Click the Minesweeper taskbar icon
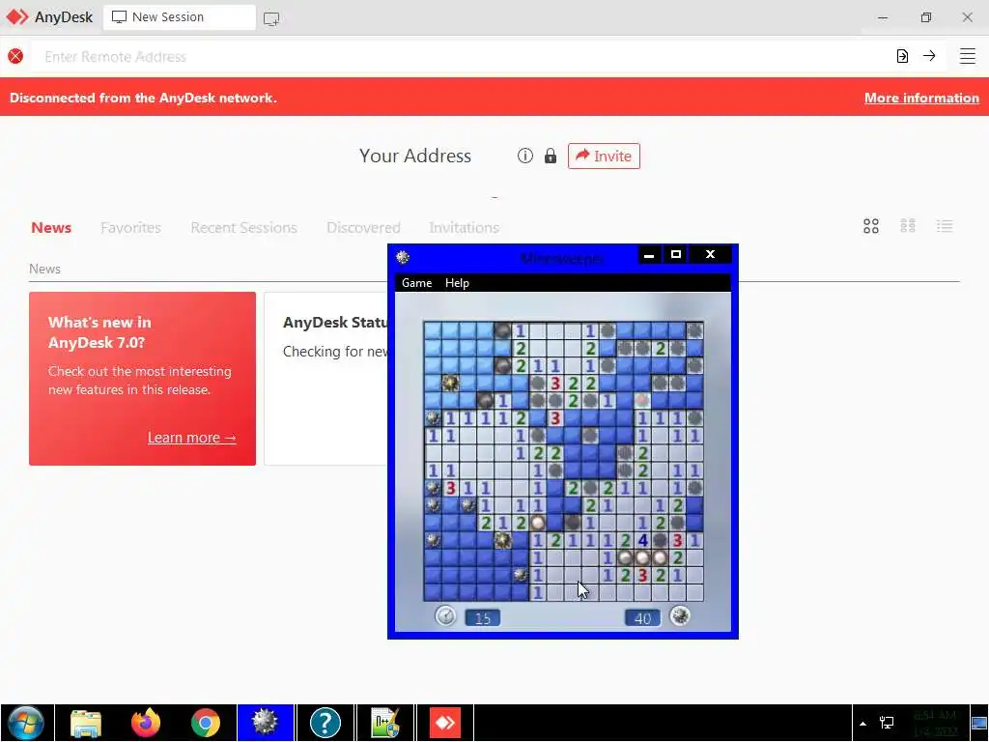Viewport: 989px width, 742px height. 265,723
